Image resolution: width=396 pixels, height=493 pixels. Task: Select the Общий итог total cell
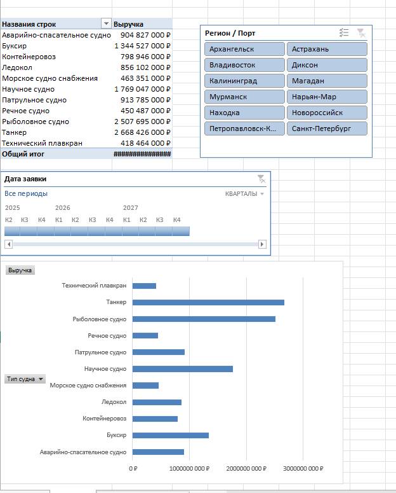tap(86, 154)
